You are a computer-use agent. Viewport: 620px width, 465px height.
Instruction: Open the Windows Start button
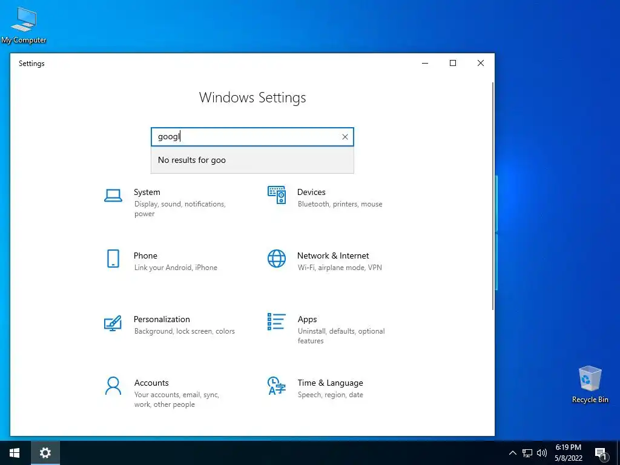(x=15, y=453)
